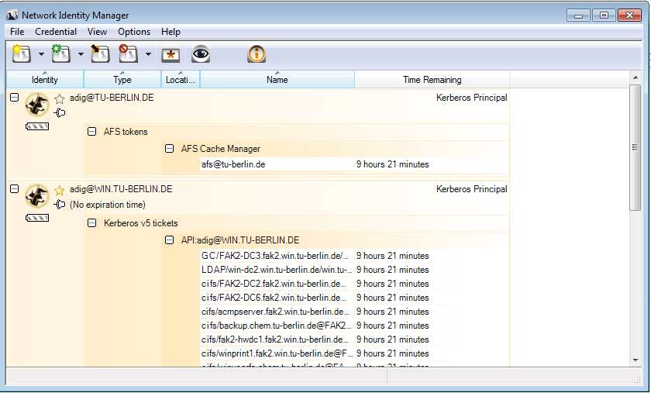Screen dimensions: 651x393
Task: Click the Destroy credentials toolbar icon
Action: point(128,53)
